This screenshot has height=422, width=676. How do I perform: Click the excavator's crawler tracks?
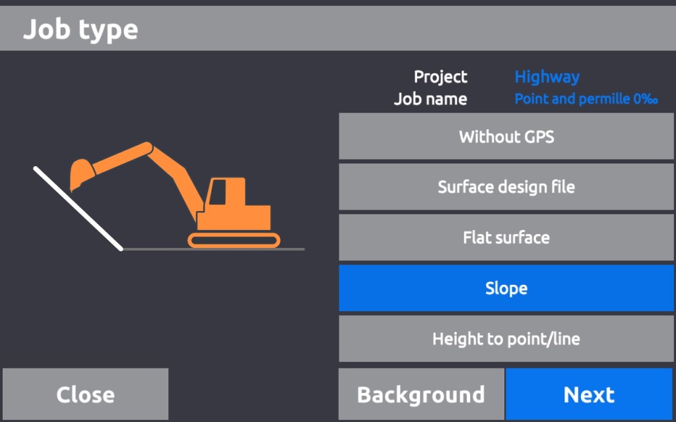click(234, 240)
